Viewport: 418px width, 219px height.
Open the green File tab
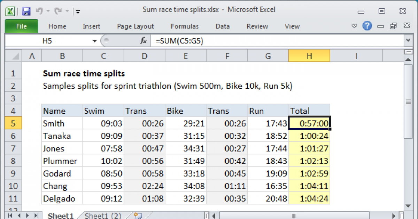21,26
